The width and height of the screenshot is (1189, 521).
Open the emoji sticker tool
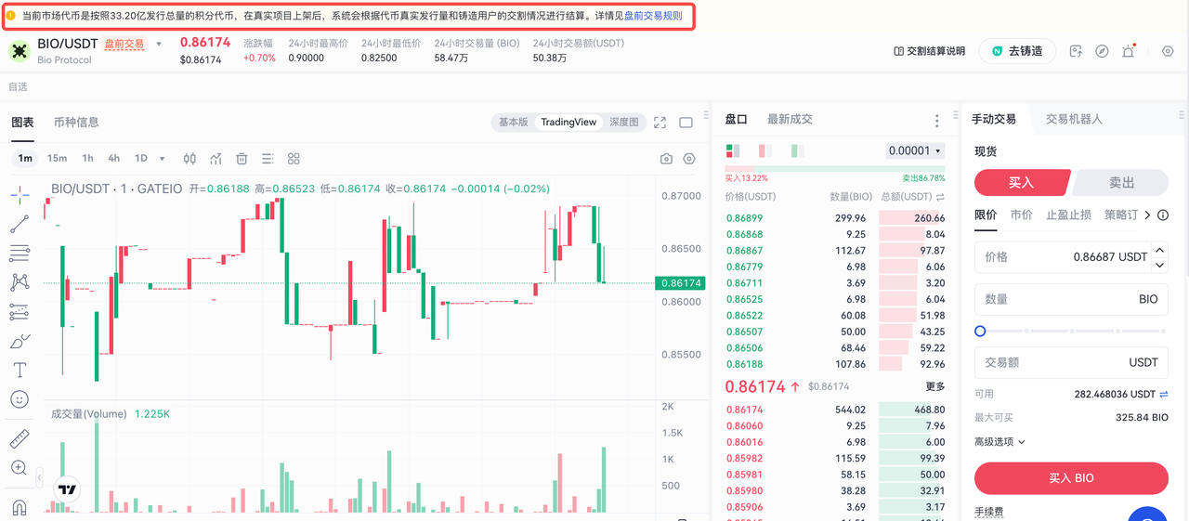coord(20,399)
